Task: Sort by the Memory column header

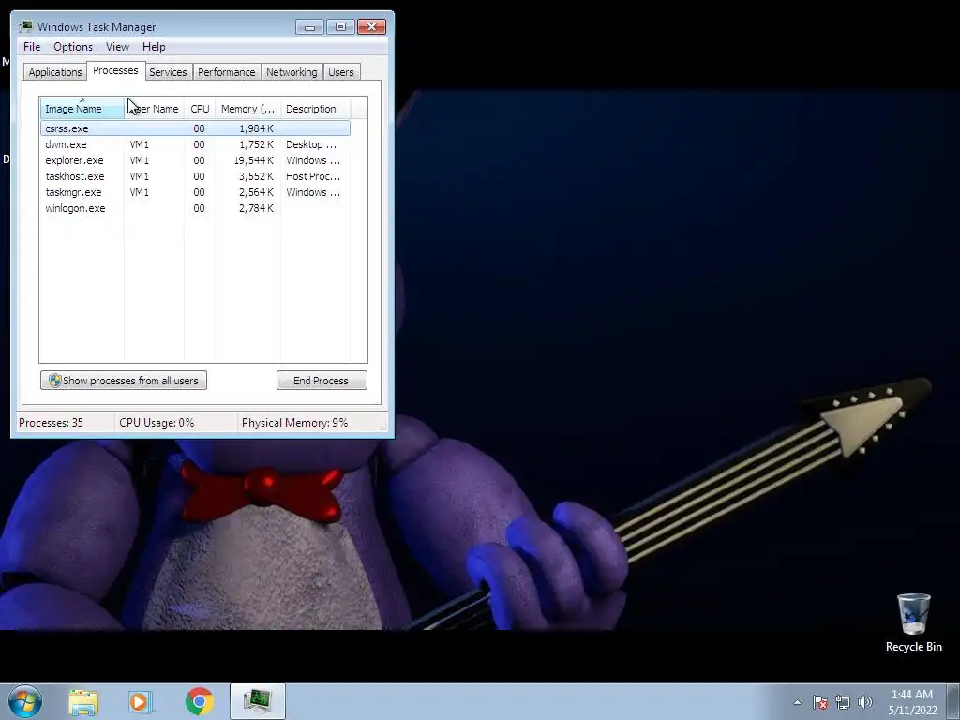Action: (x=247, y=109)
